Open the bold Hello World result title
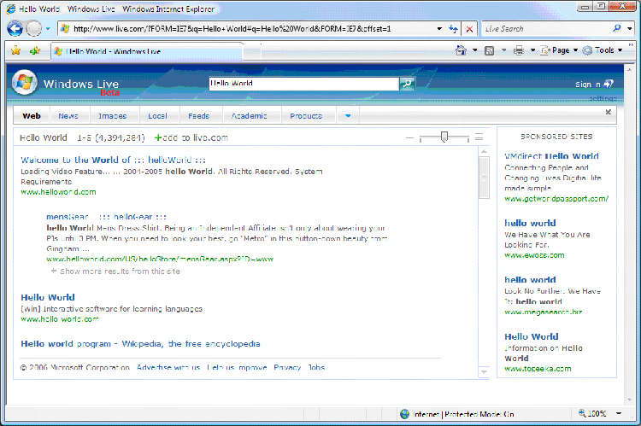Viewport: 641px width, 426px height. [x=48, y=297]
